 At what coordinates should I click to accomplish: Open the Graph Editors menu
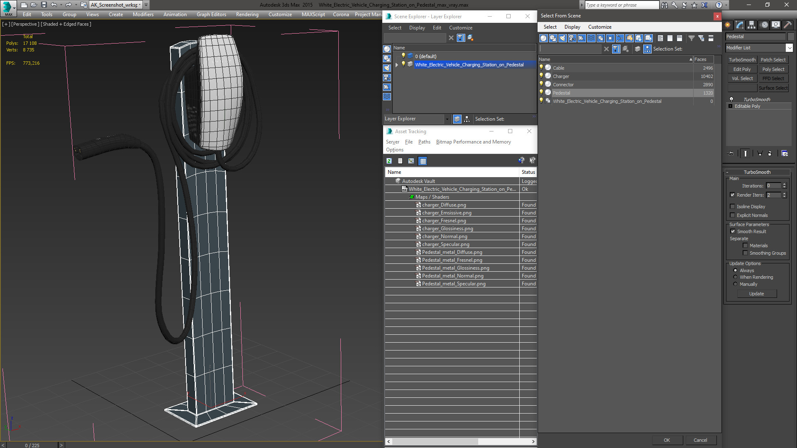click(211, 15)
